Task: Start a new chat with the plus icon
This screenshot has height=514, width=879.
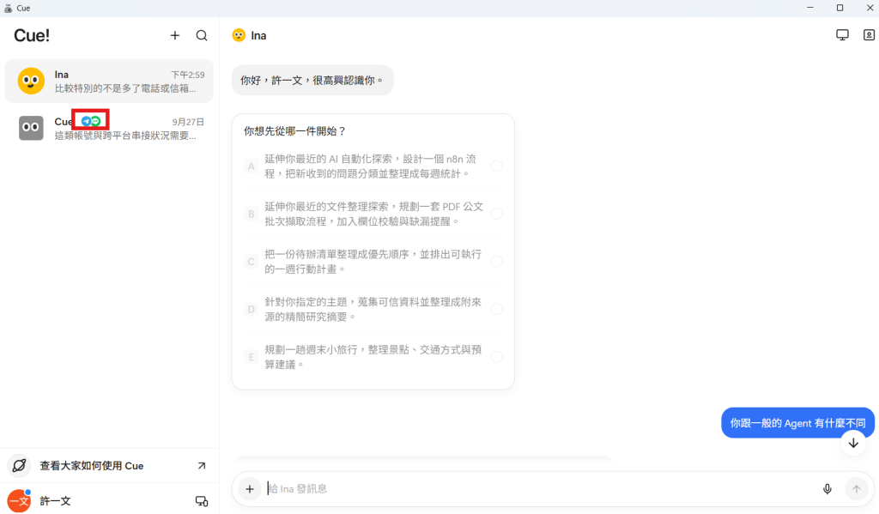Action: click(175, 35)
